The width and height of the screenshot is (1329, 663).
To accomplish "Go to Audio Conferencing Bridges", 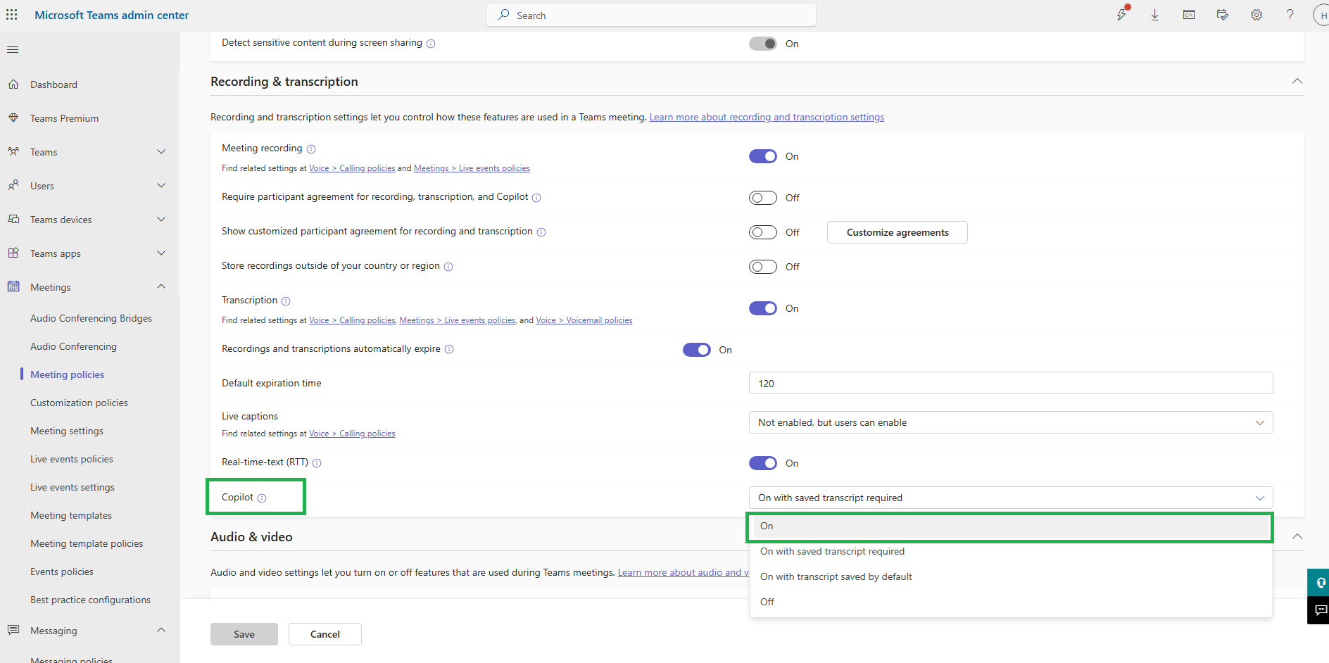I will [91, 318].
